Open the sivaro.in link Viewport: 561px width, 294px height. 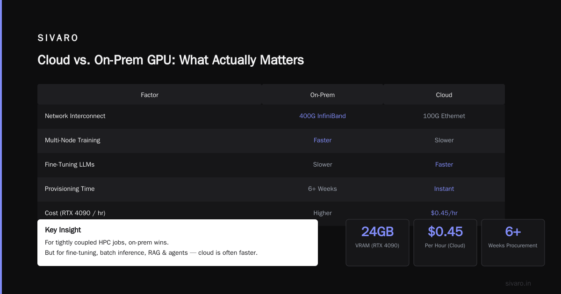click(x=518, y=283)
